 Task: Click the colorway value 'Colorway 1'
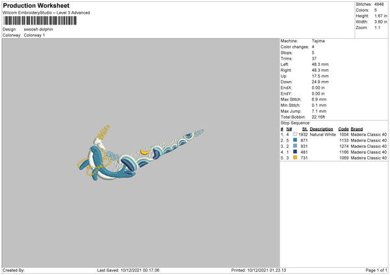click(34, 35)
